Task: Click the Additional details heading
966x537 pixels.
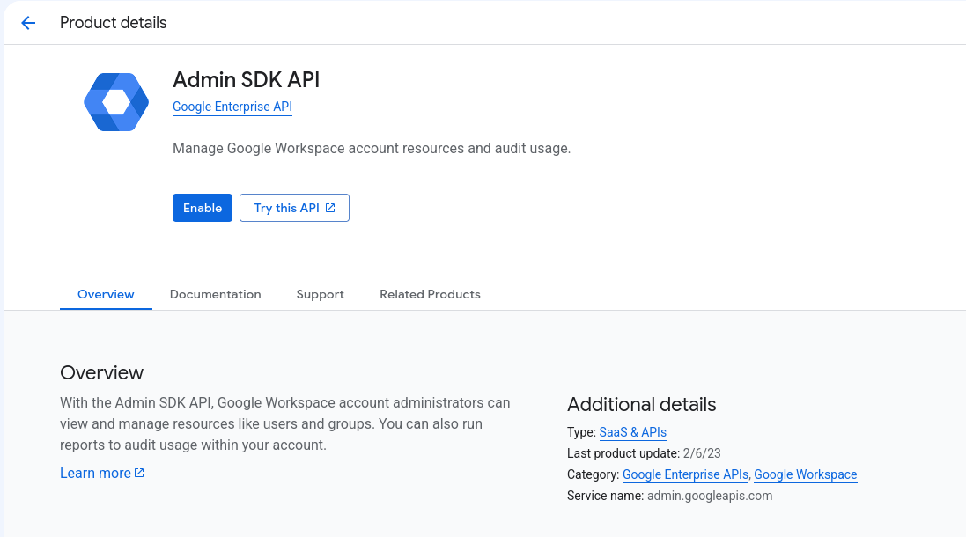Action: (641, 405)
